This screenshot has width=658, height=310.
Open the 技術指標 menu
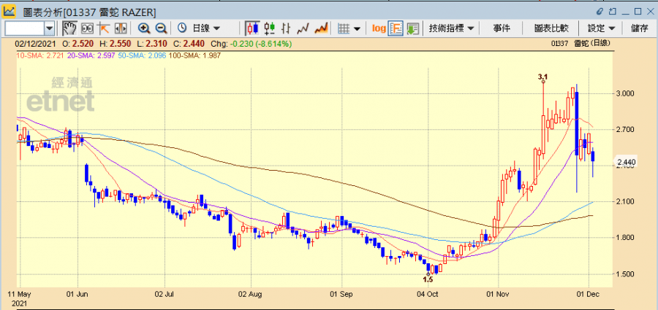click(451, 28)
